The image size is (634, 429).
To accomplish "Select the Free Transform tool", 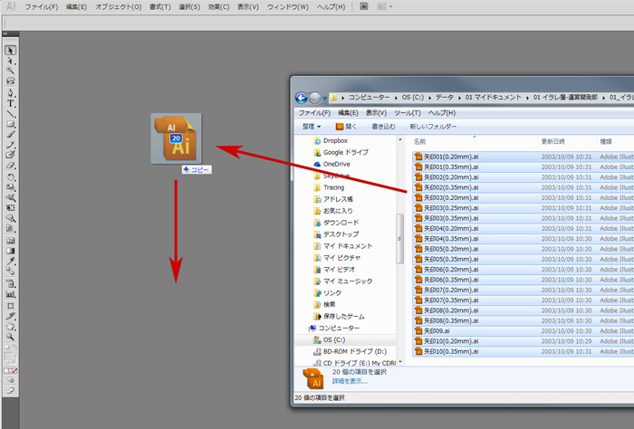I will click(11, 207).
